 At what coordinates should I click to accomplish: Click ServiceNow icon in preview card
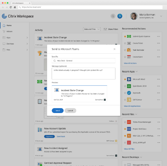pyautogui.click(x=105, y=100)
